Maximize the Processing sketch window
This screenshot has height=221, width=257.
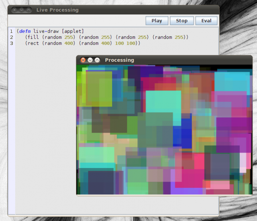click(97, 60)
